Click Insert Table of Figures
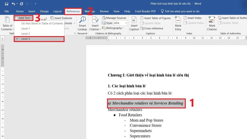Screen dimensions: 247x139 coord(156,18)
